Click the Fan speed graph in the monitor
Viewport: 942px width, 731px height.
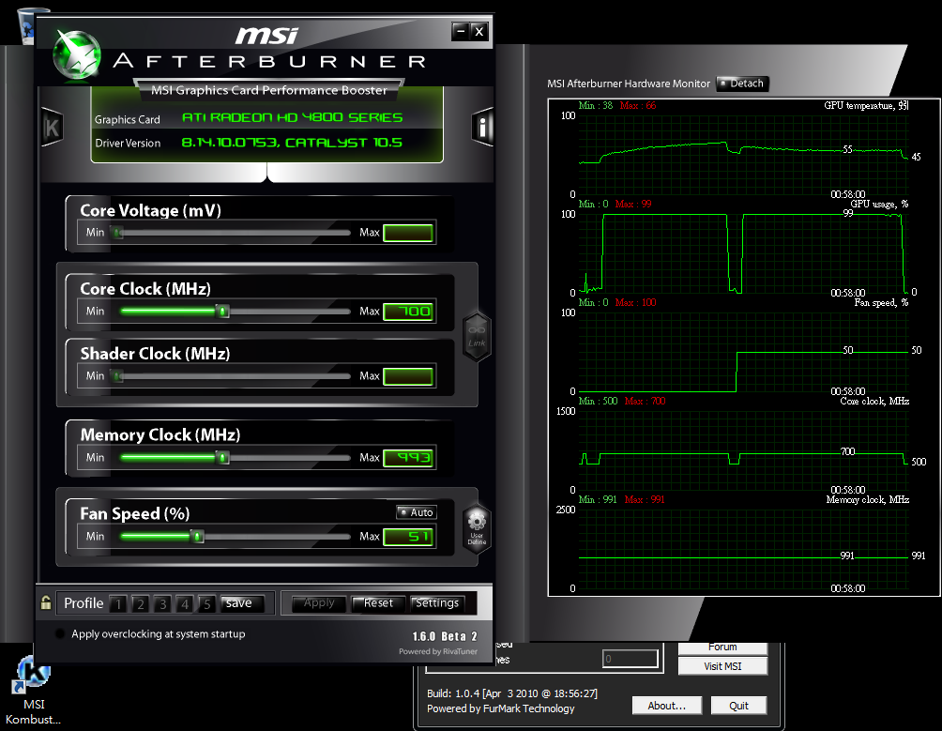[743, 351]
